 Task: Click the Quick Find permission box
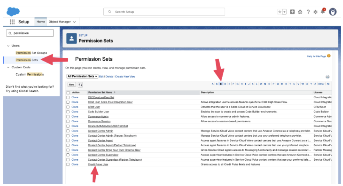click(x=30, y=33)
